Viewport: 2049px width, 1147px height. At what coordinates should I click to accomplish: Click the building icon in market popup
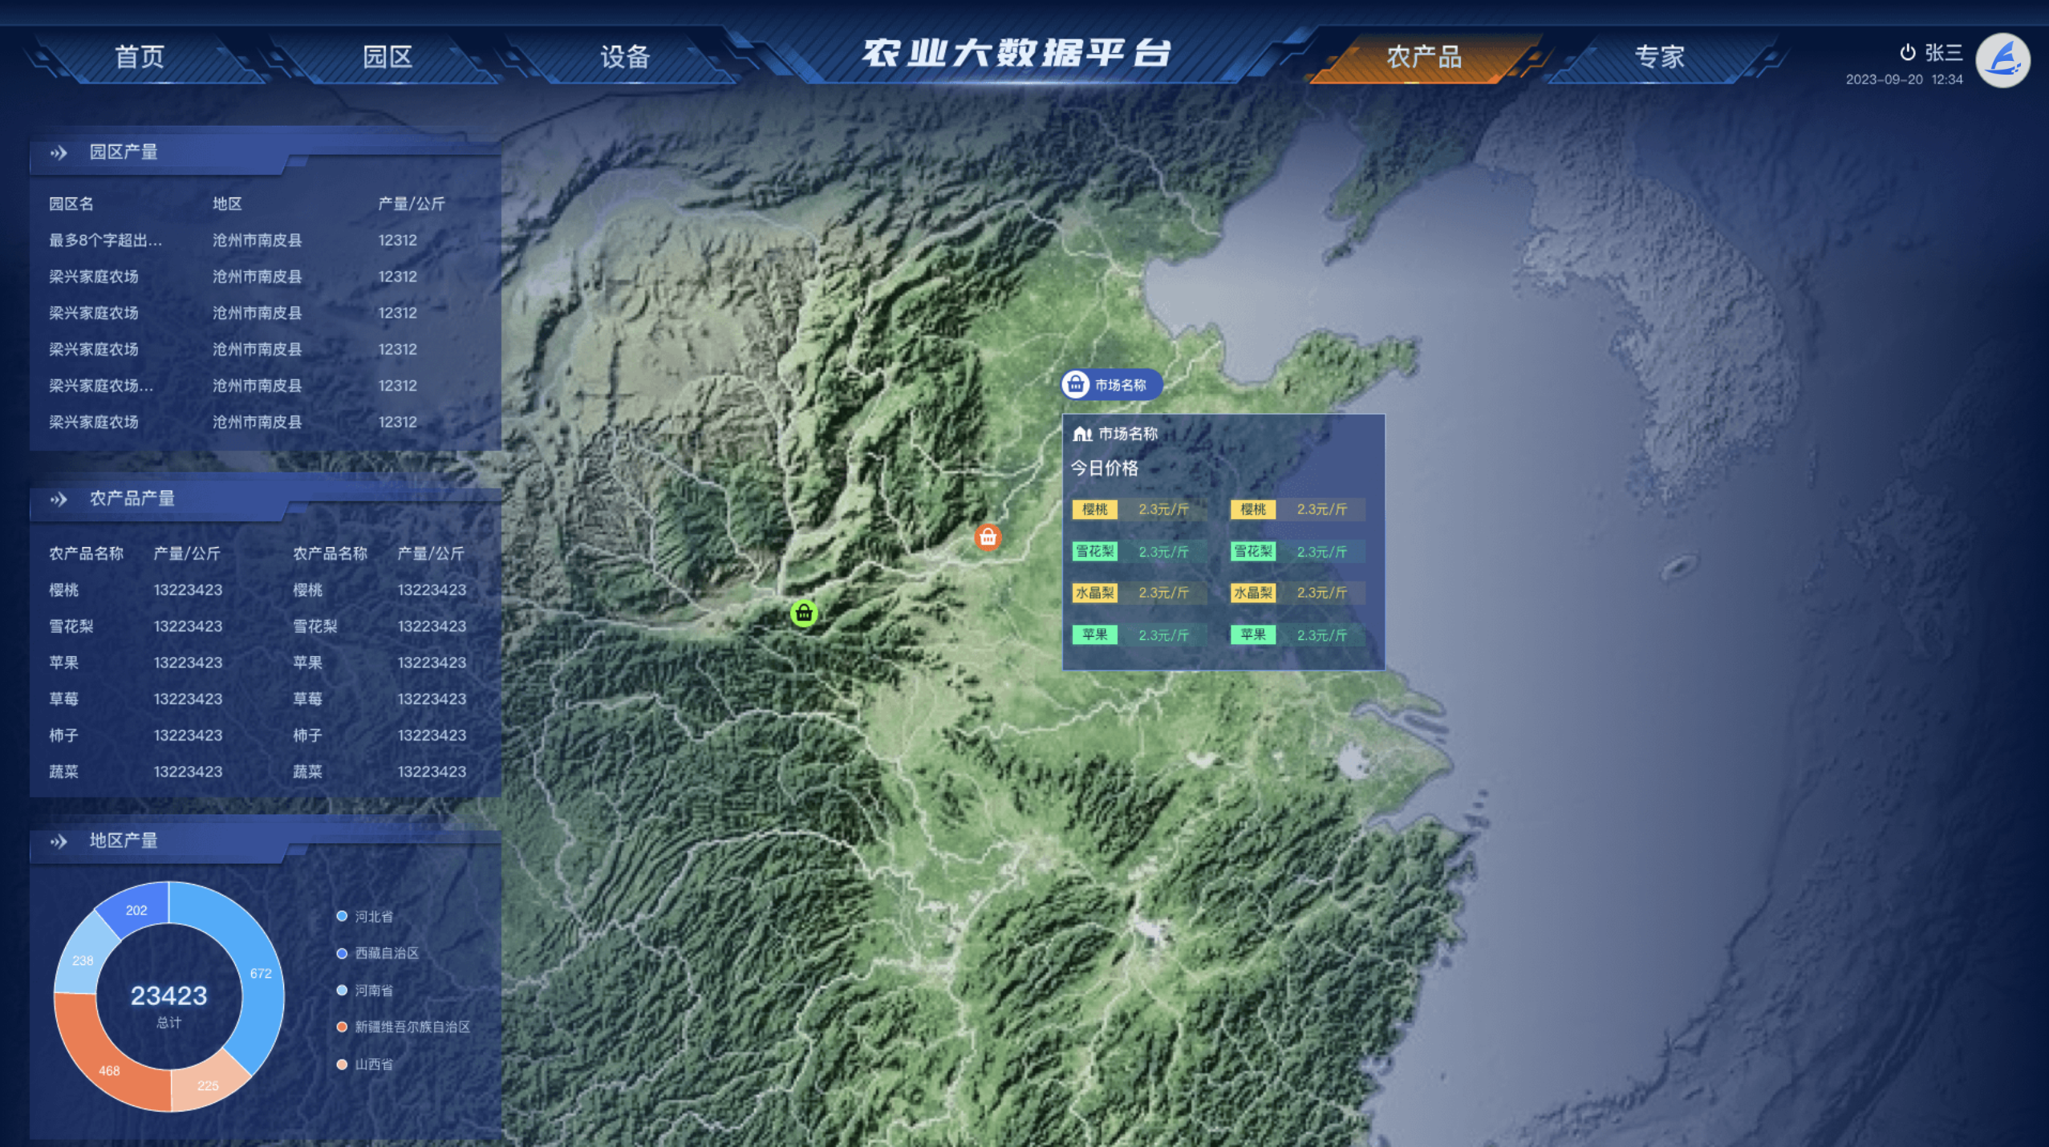click(x=1081, y=434)
